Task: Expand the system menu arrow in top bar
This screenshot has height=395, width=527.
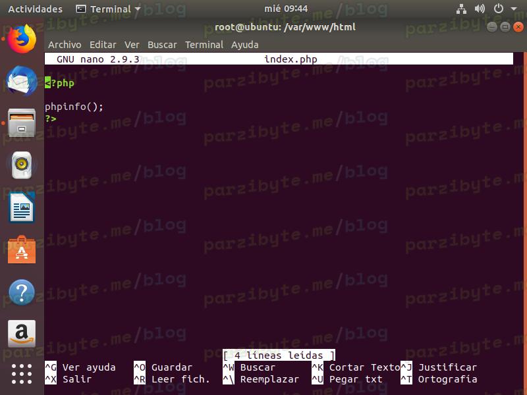Action: tap(513, 9)
